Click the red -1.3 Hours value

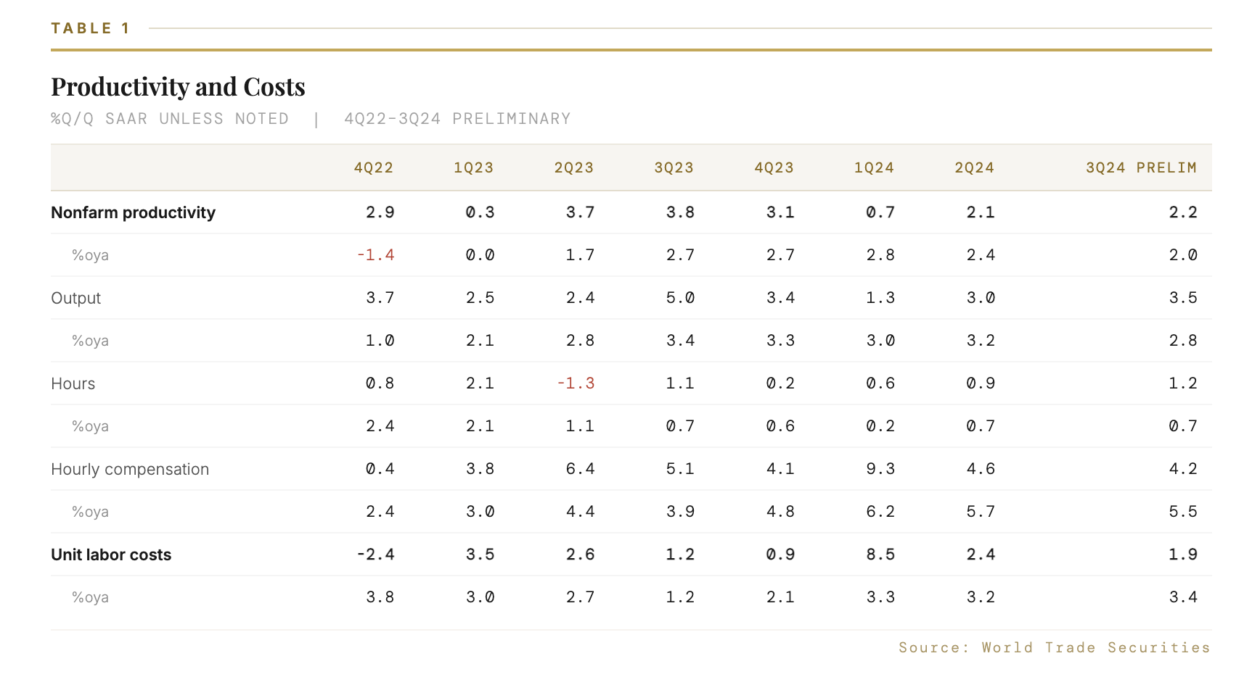576,383
